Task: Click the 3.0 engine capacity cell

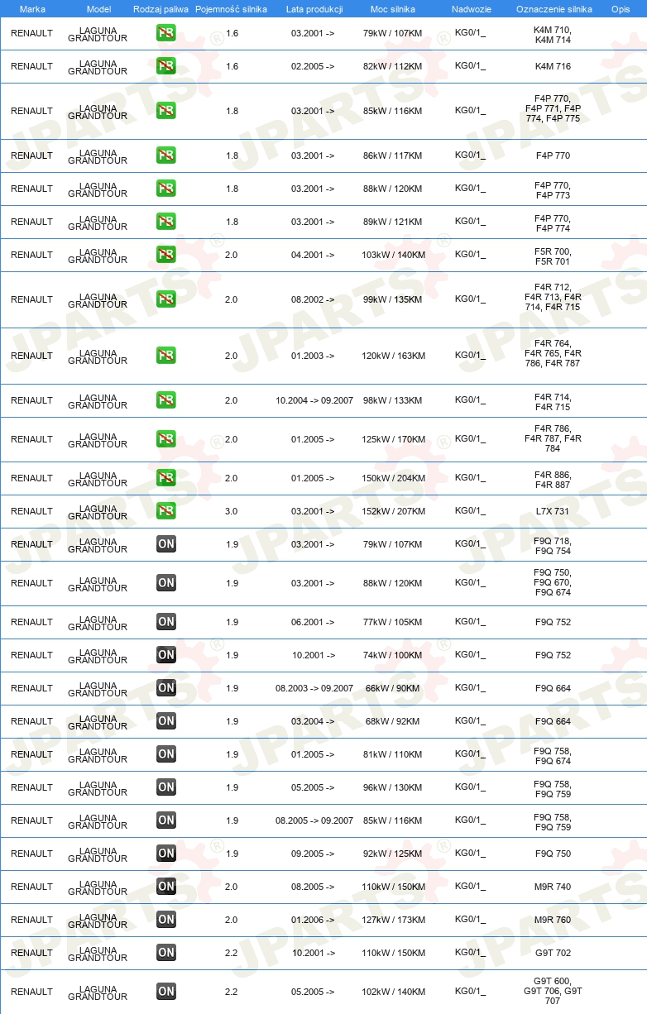Action: (x=232, y=511)
